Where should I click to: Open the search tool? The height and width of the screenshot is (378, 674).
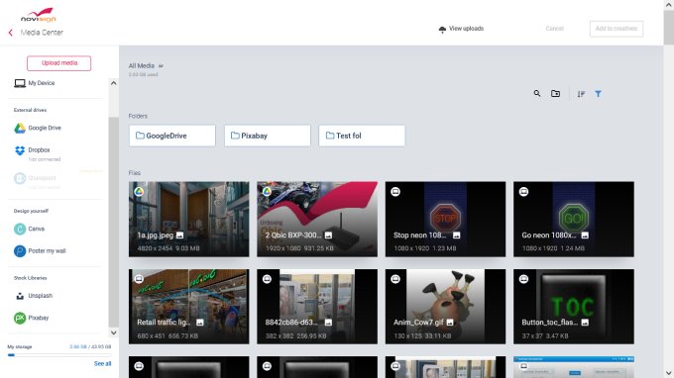(x=537, y=94)
